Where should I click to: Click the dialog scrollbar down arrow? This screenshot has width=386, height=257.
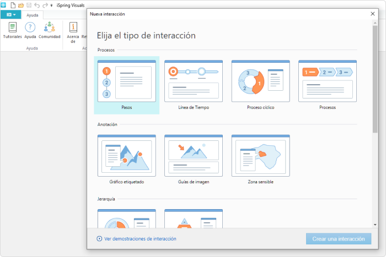pyautogui.click(x=375, y=225)
